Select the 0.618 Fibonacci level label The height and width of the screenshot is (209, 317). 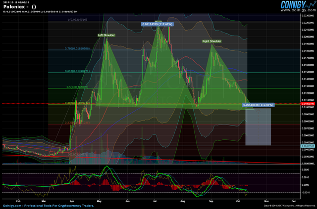[77, 71]
